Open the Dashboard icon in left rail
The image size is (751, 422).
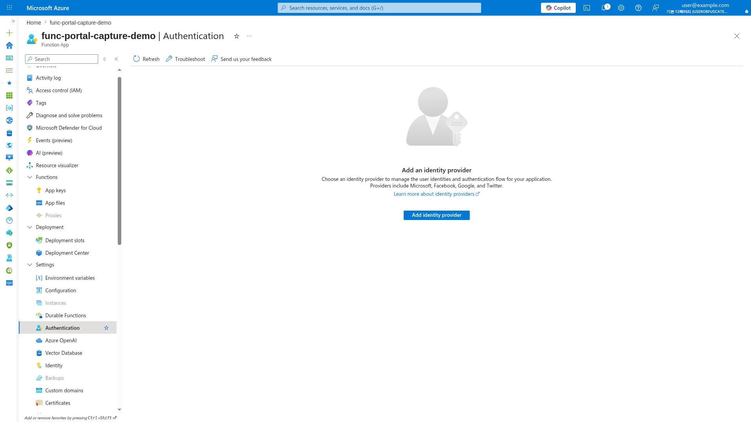tap(9, 58)
